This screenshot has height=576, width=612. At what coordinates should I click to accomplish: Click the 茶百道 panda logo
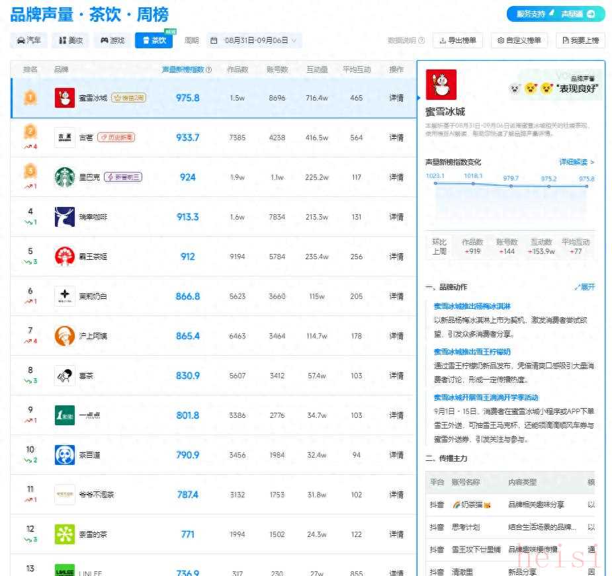[64, 455]
